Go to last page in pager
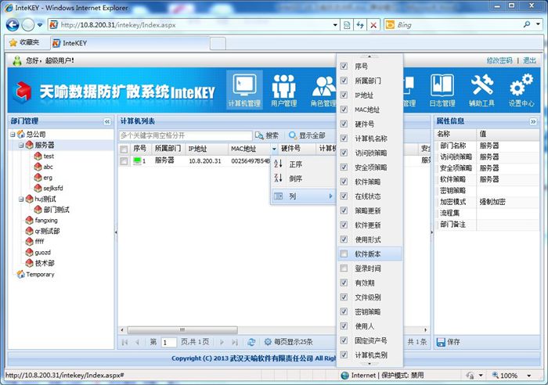This screenshot has width=548, height=385. click(235, 342)
